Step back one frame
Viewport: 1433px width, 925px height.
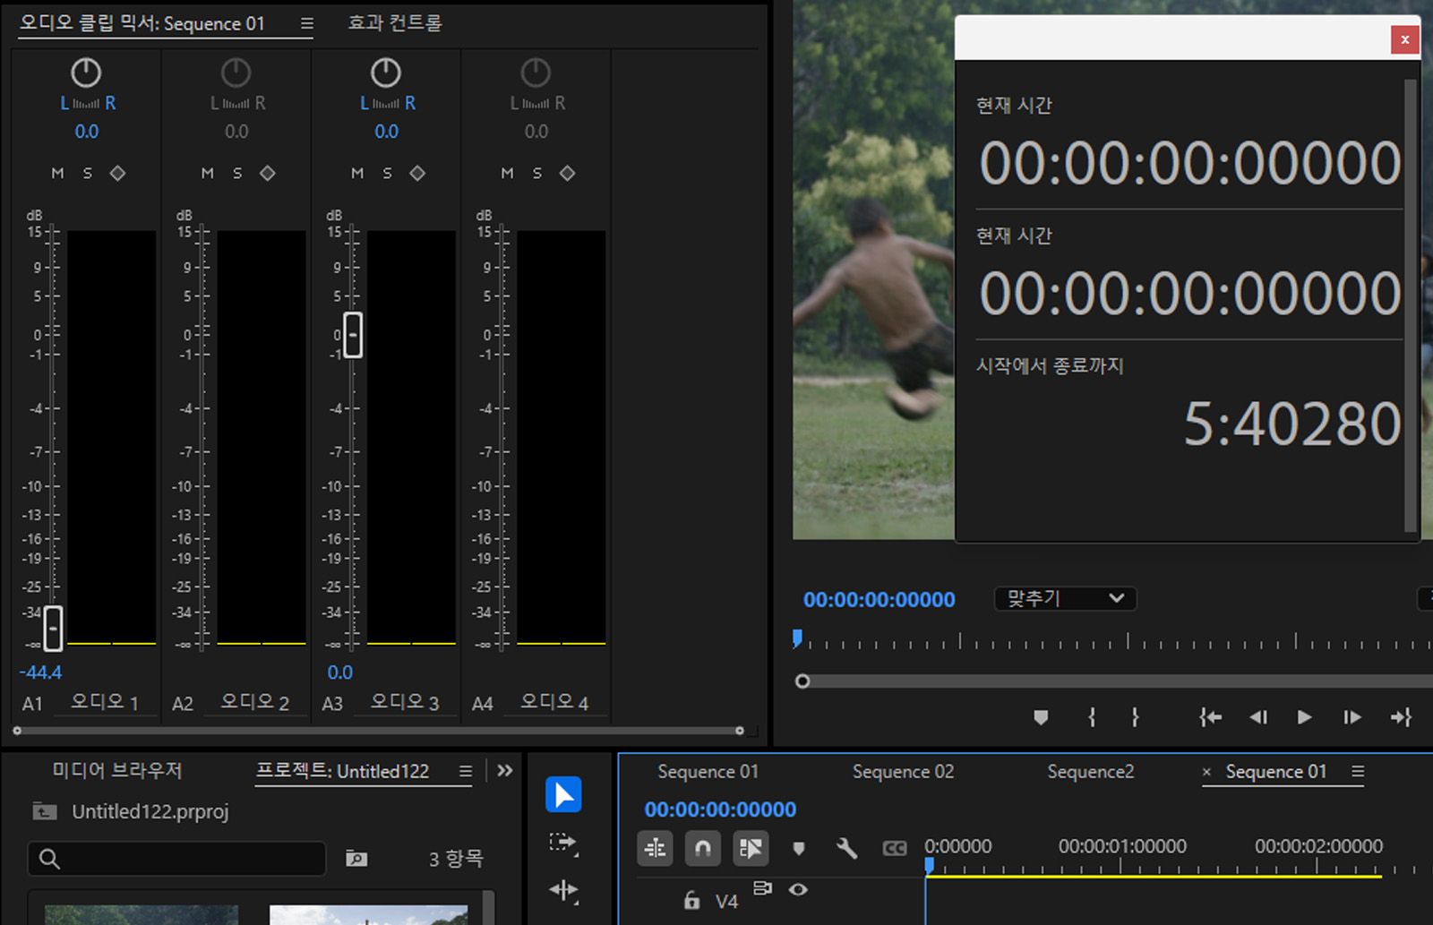click(x=1258, y=717)
